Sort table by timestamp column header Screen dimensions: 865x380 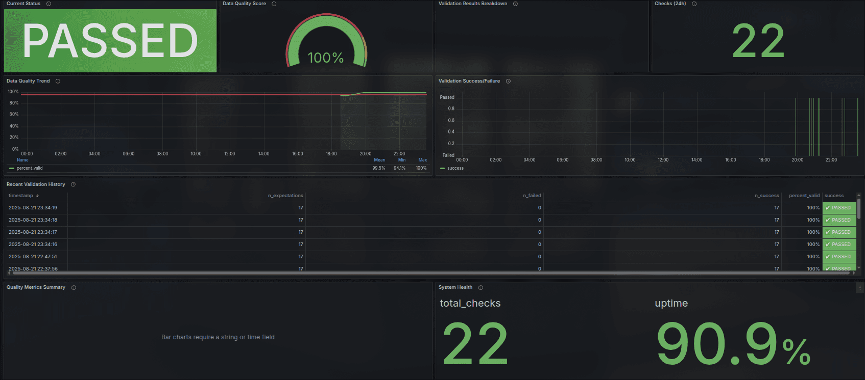21,196
